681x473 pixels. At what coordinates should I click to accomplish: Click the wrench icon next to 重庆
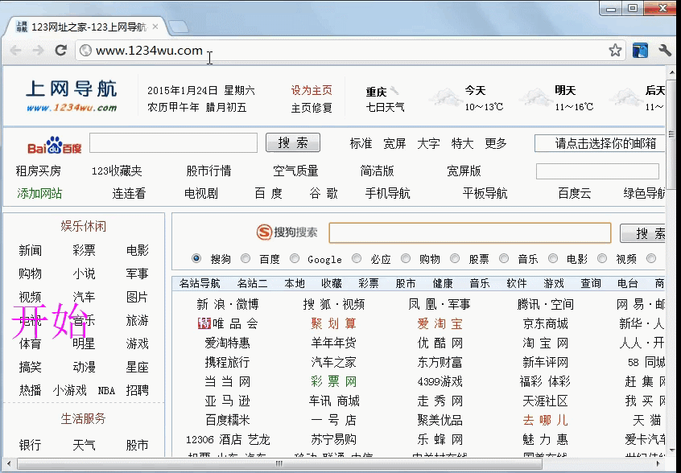click(394, 90)
